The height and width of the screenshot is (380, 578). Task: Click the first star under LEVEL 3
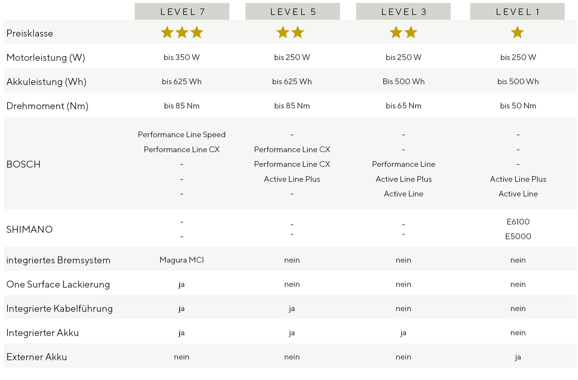pyautogui.click(x=396, y=32)
